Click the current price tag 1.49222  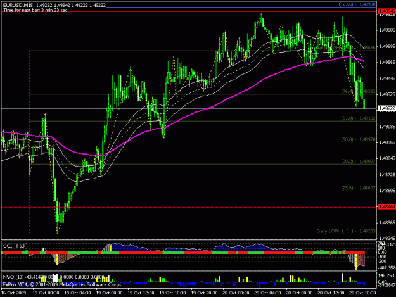click(386, 108)
